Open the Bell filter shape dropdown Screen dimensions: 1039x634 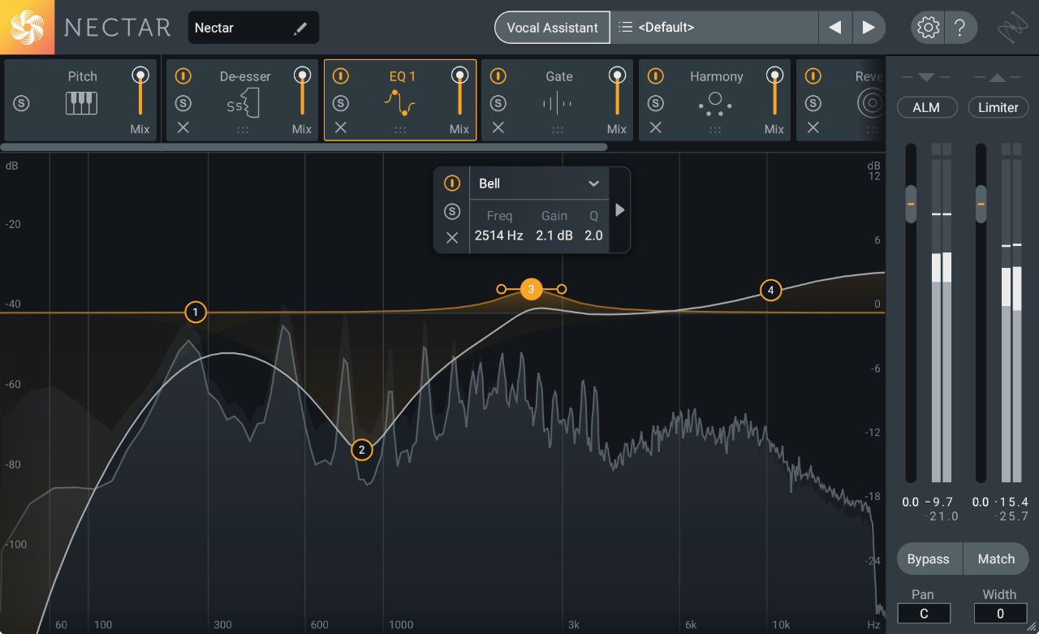[x=539, y=183]
